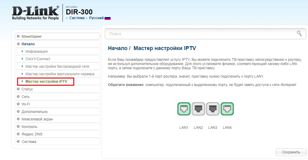Deselect the LAN4 port icon
The image size is (308, 160).
[227, 109]
